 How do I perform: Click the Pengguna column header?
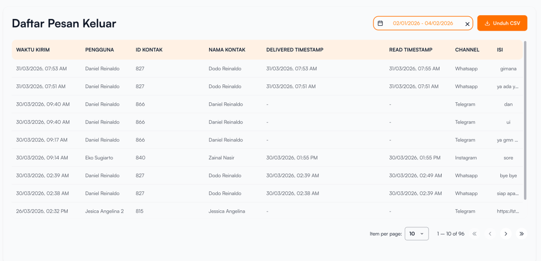[99, 50]
